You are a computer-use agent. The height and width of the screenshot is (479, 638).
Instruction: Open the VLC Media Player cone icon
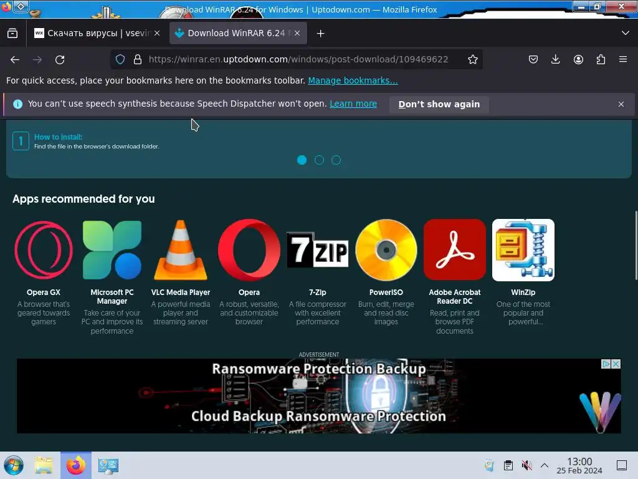[x=181, y=250]
